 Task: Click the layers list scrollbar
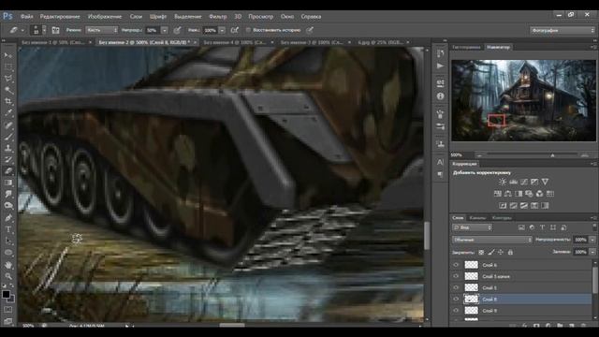pos(595,281)
